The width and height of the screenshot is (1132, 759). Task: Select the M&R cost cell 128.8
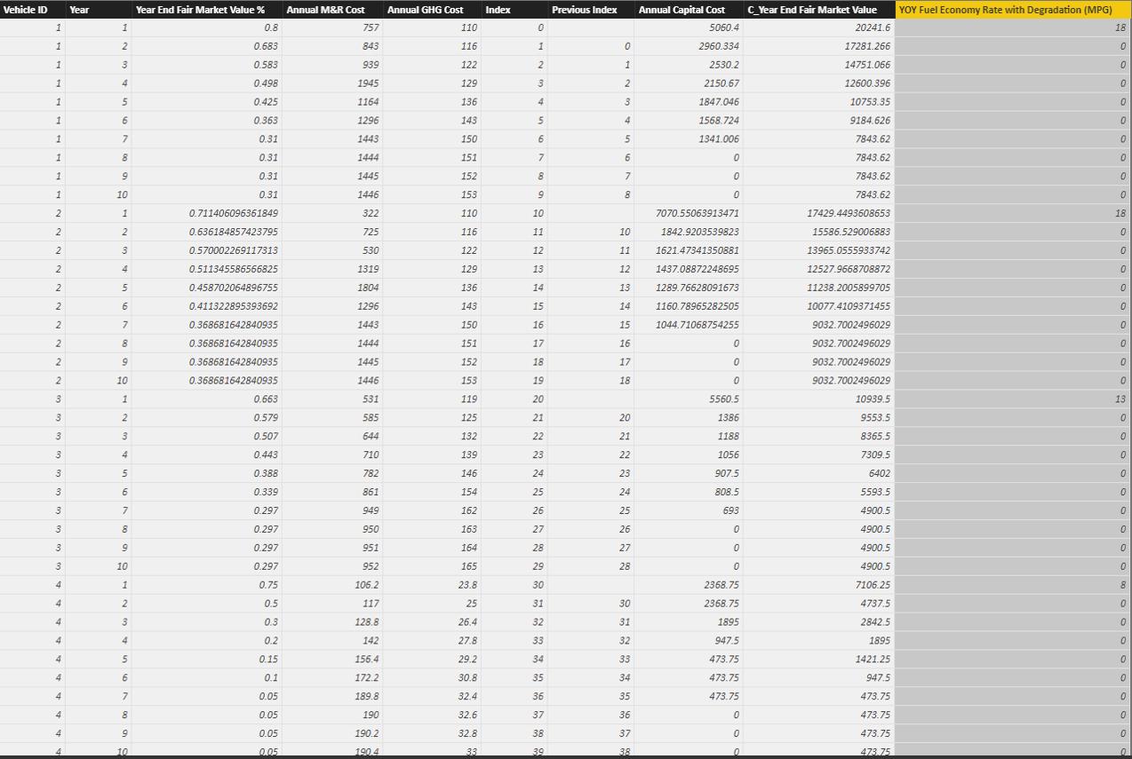[x=332, y=622]
